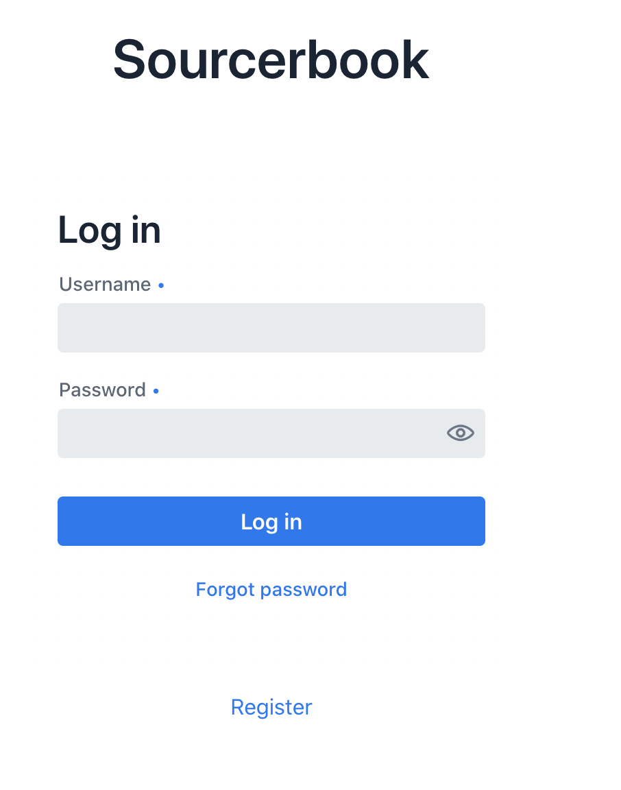Click the Log in form heading

[x=110, y=230]
